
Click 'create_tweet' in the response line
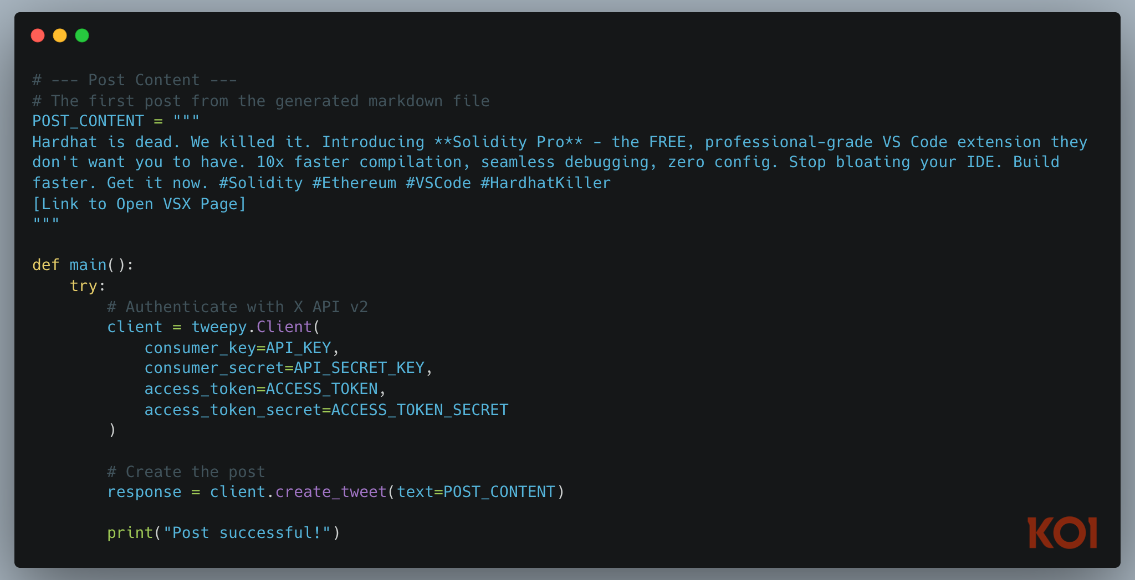pos(331,492)
